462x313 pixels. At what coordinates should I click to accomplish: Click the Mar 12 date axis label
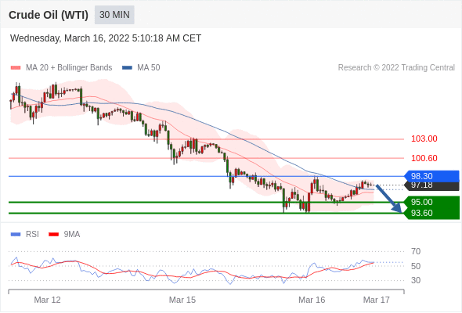[x=47, y=300]
